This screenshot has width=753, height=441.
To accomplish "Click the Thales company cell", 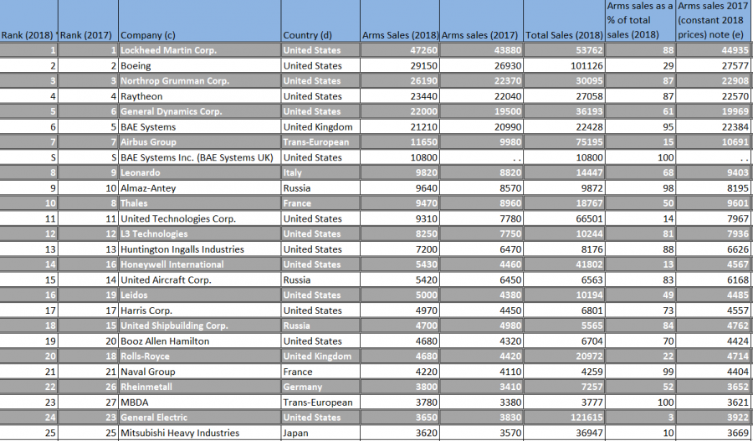I will coord(200,203).
